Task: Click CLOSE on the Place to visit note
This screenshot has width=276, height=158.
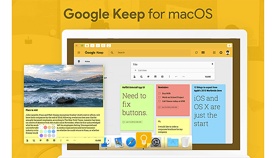Action: pos(98,141)
